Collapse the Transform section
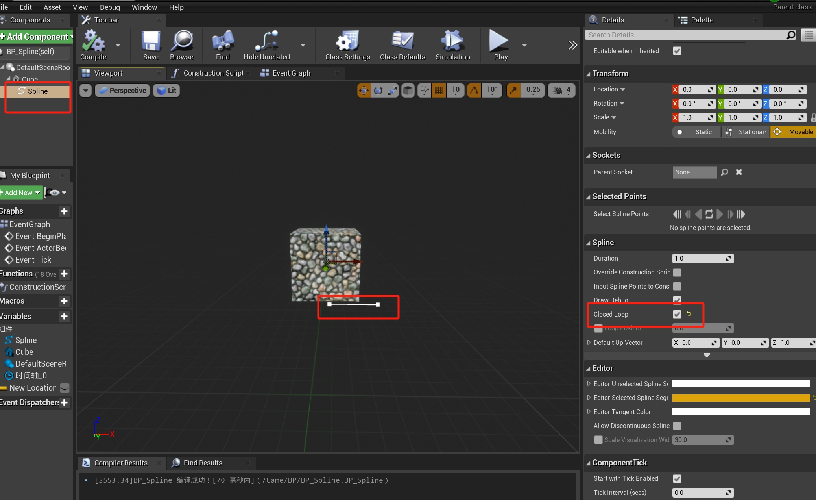Screen dimensions: 816x500 click(x=589, y=74)
